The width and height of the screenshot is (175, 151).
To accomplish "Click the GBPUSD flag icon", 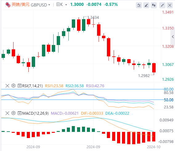I will point(8,5).
